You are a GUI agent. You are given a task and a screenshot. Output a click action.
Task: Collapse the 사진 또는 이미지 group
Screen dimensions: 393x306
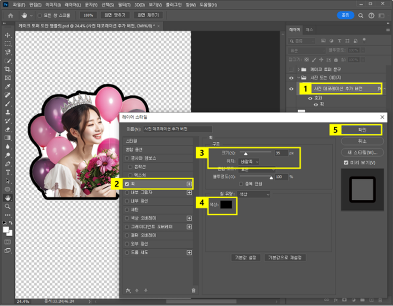299,78
